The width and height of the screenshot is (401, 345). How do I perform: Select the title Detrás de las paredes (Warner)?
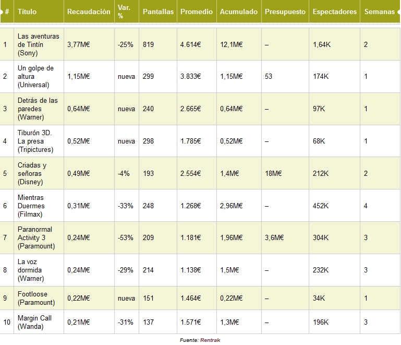click(x=38, y=109)
